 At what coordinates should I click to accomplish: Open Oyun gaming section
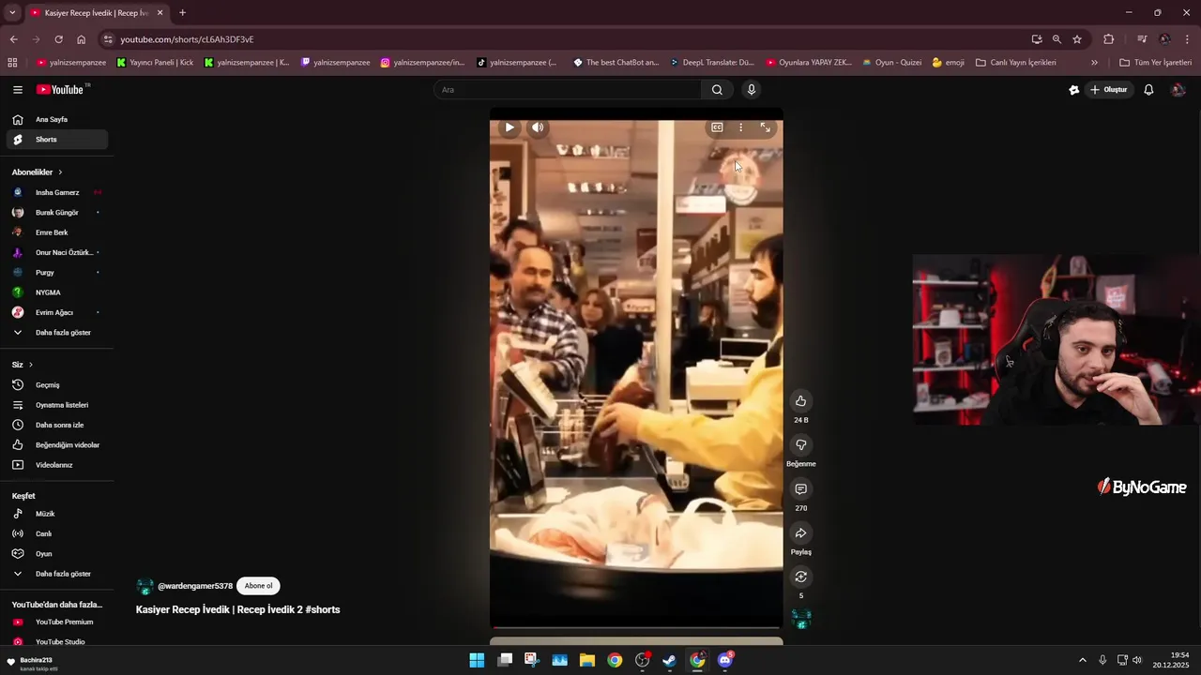click(57, 554)
